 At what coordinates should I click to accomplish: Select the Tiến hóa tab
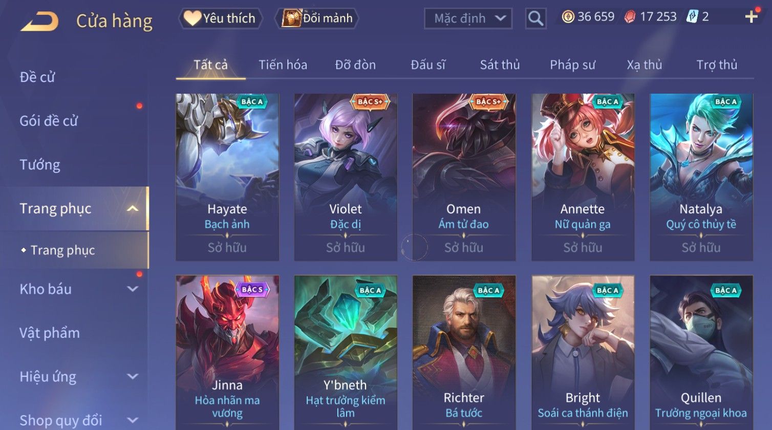[x=283, y=64]
